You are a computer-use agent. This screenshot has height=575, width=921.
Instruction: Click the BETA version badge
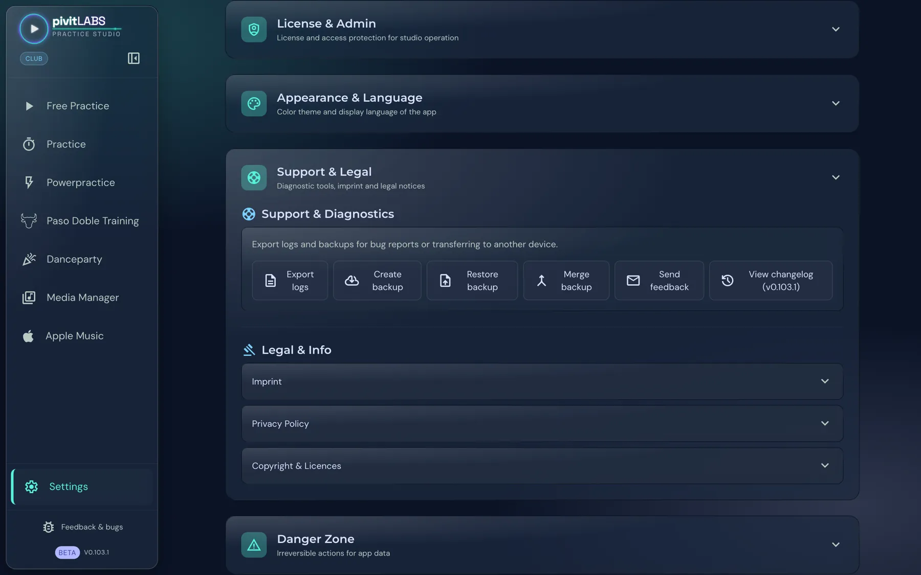(67, 553)
